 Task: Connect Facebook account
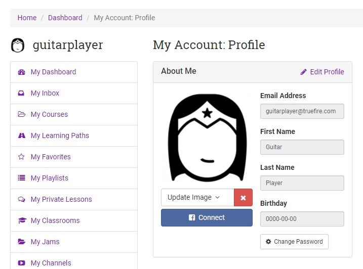tap(207, 218)
